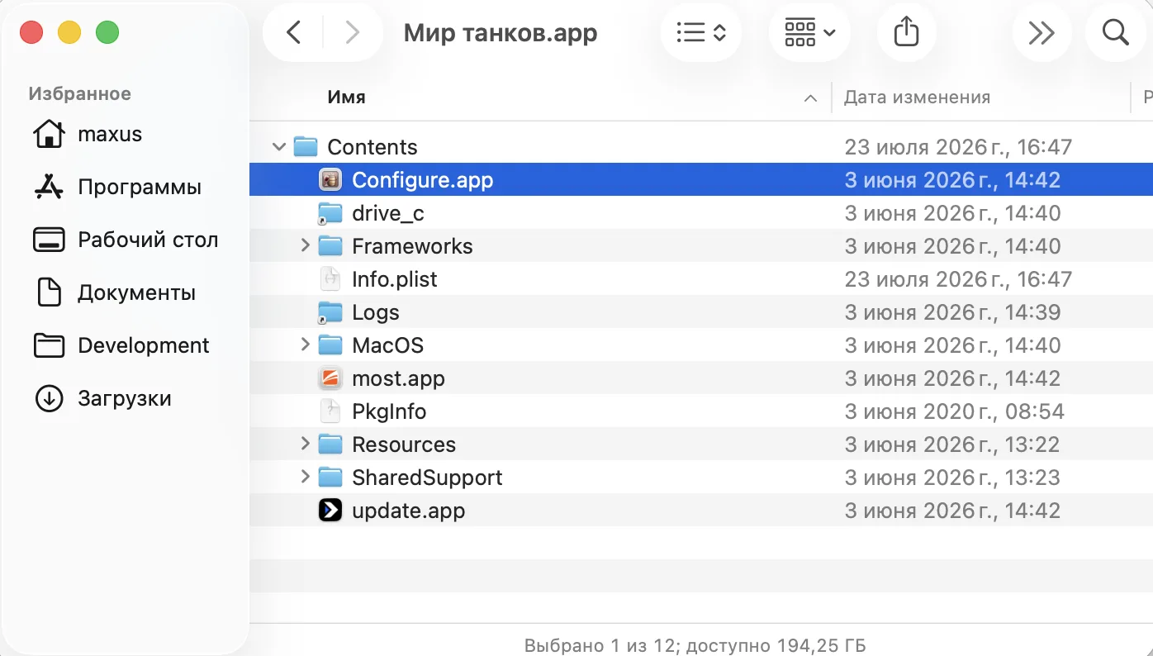
Task: Expand the SharedSupport folder
Action: (305, 477)
